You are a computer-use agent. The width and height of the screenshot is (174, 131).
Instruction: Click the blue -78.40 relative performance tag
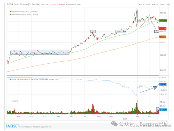163,84
